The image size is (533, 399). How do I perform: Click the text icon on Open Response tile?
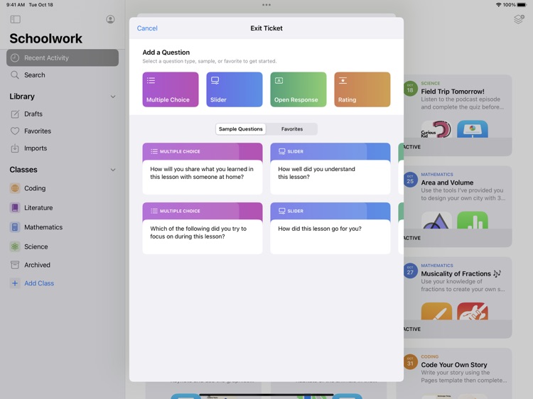coord(279,80)
